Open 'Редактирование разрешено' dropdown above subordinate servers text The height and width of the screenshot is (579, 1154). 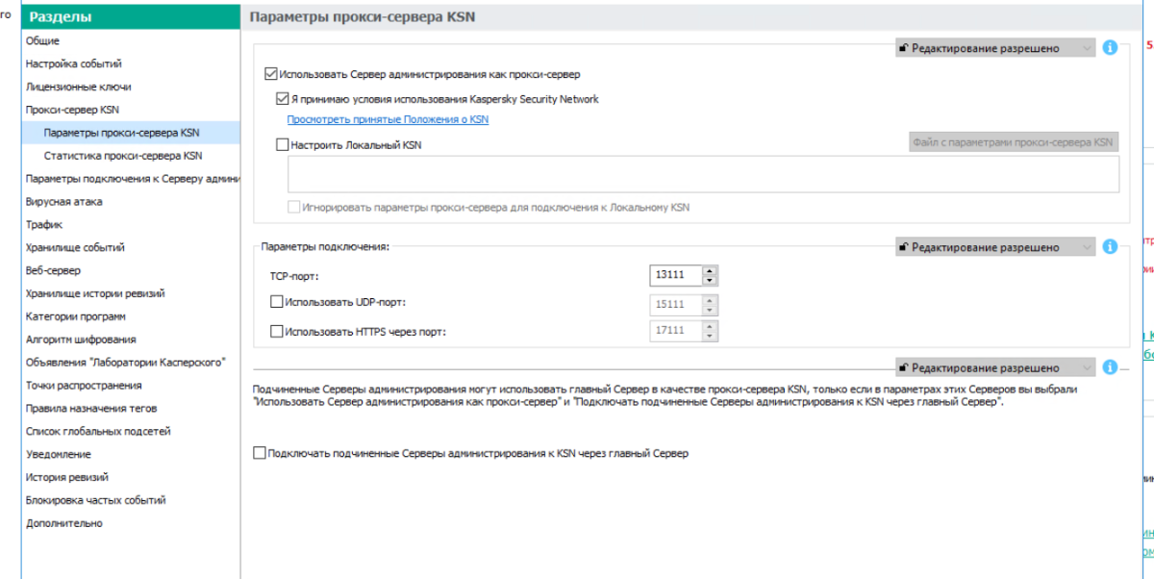click(994, 367)
